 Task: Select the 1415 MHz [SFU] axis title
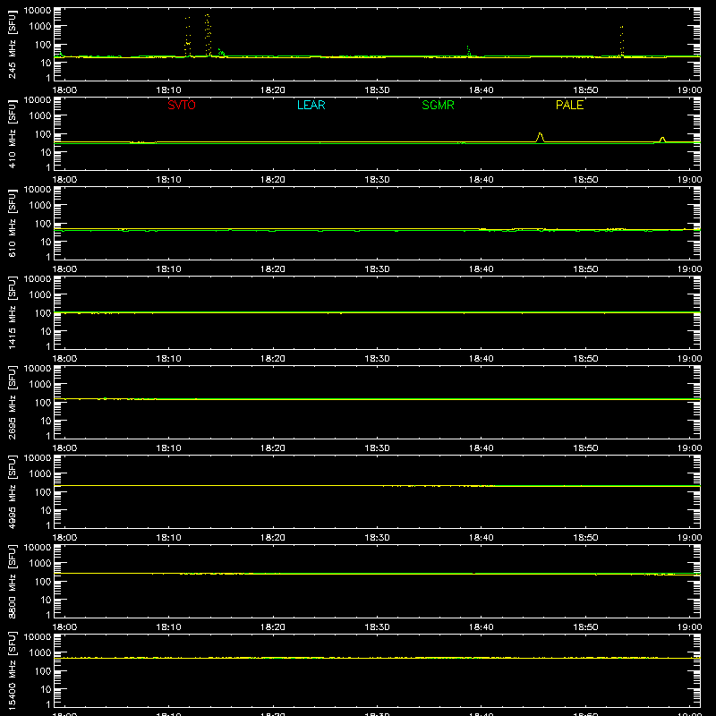click(x=12, y=312)
